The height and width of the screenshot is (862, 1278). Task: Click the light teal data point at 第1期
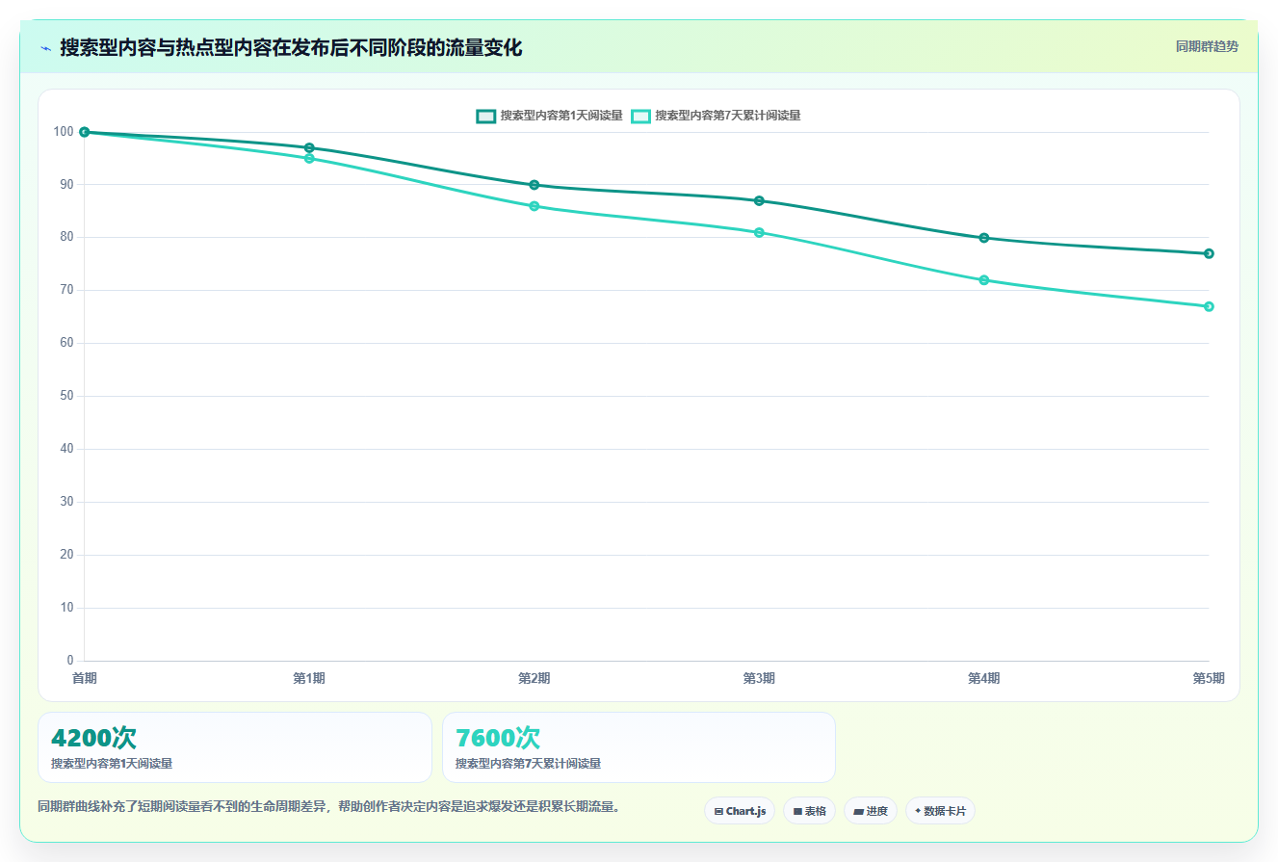(x=309, y=158)
